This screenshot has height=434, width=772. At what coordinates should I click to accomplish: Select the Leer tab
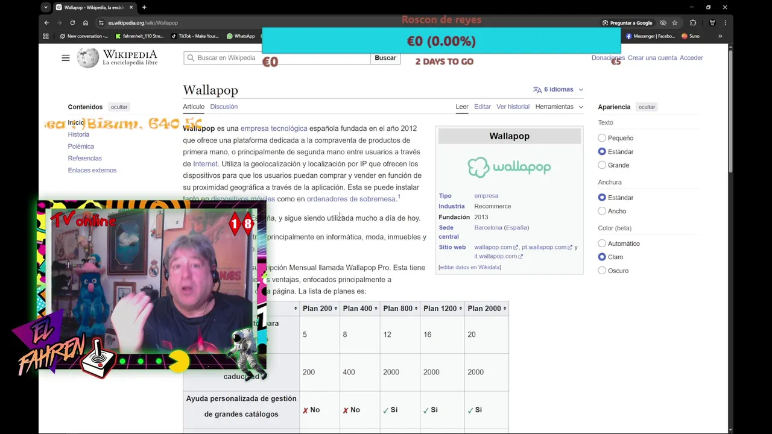(x=462, y=107)
